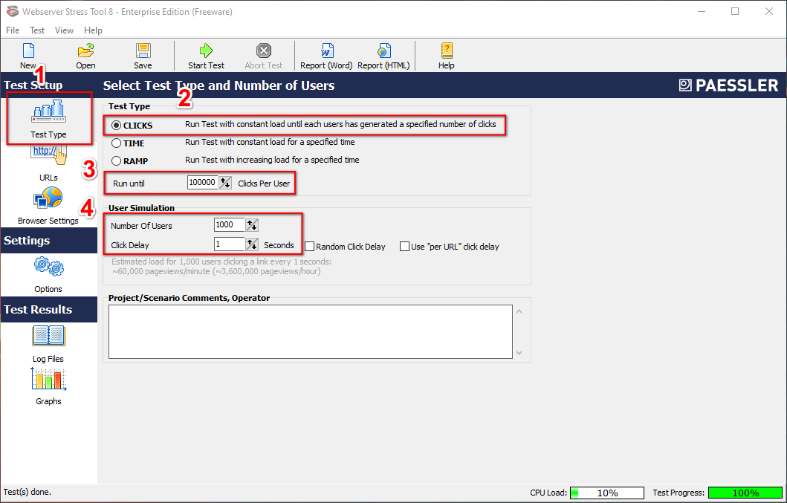Generate Report (HTML) from toolbar
This screenshot has width=787, height=503.
point(383,51)
